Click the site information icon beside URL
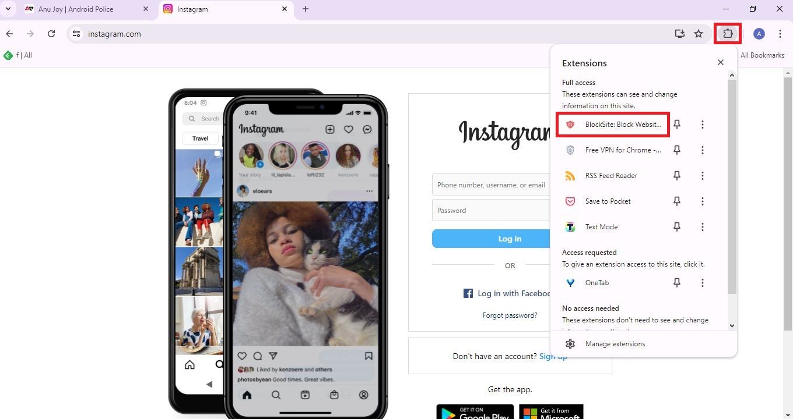793x419 pixels. click(76, 34)
